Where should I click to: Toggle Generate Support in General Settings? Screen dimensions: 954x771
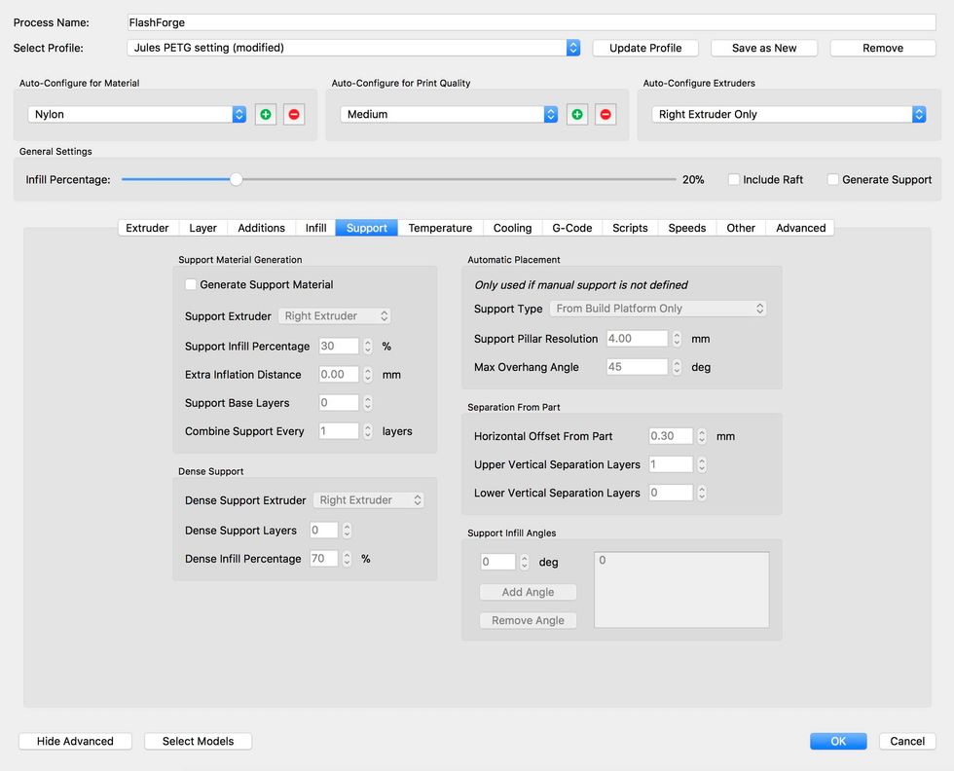[x=833, y=180]
